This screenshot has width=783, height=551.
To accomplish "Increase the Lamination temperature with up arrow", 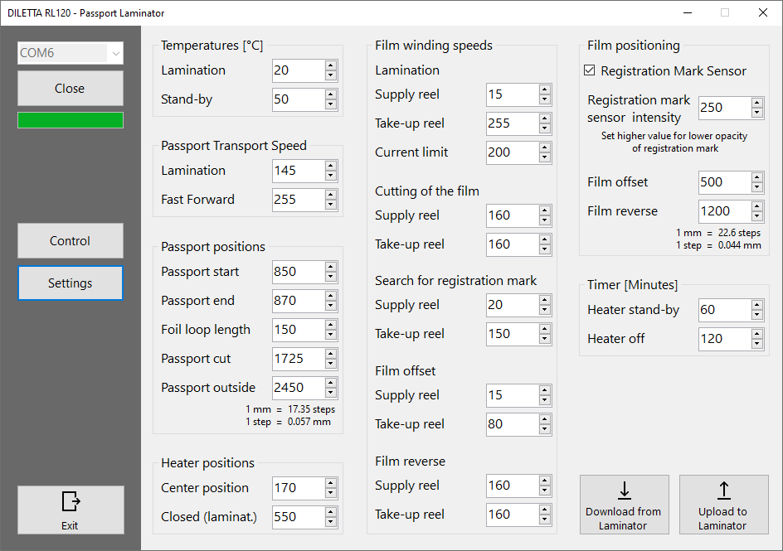I will click(330, 66).
